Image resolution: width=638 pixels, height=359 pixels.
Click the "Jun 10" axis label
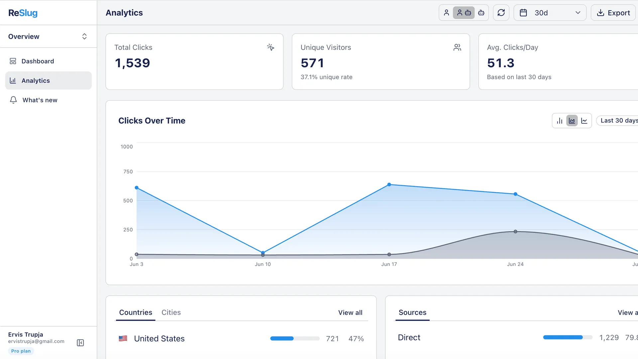click(263, 264)
